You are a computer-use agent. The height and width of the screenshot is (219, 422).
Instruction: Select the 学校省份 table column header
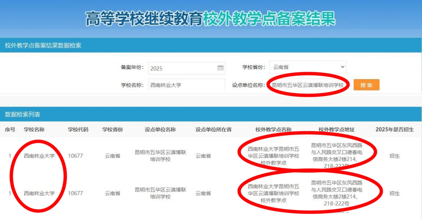click(112, 130)
